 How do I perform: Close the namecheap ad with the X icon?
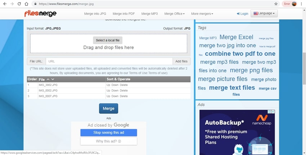tap(273, 112)
